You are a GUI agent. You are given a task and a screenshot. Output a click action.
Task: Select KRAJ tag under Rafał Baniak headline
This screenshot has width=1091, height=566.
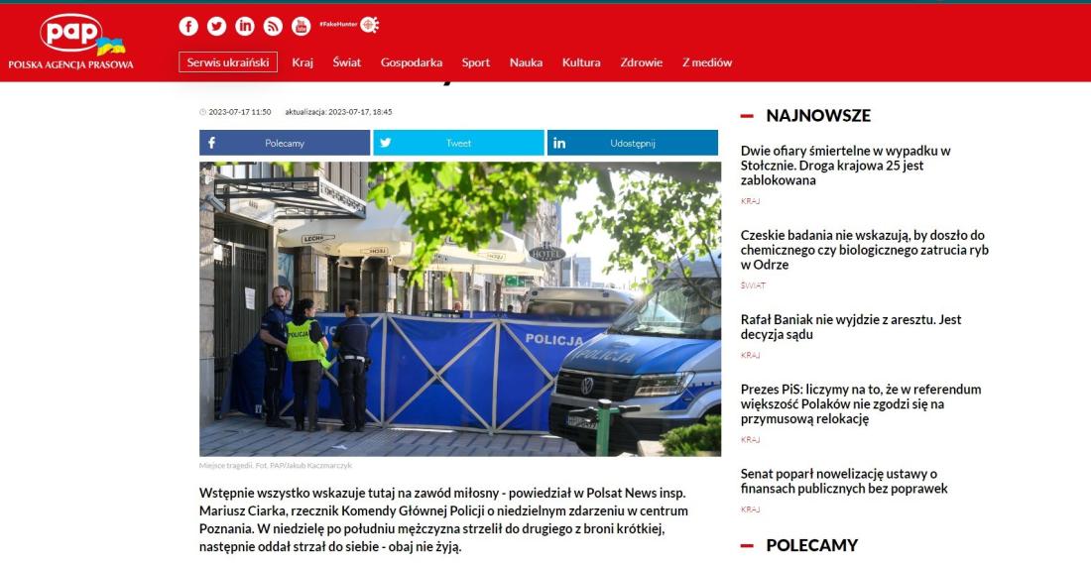[750, 355]
